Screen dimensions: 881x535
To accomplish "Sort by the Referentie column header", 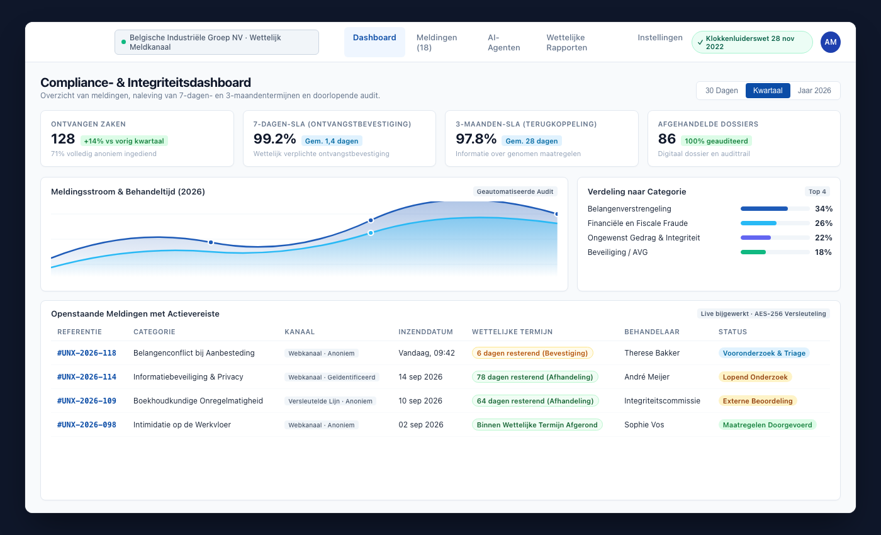I will pos(79,332).
